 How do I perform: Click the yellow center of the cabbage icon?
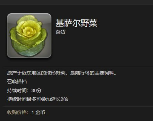28,31
